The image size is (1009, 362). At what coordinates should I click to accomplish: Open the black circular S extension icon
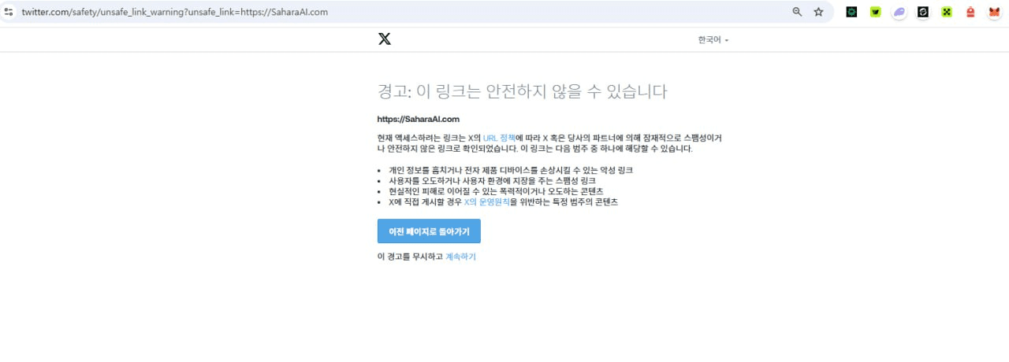pos(923,12)
